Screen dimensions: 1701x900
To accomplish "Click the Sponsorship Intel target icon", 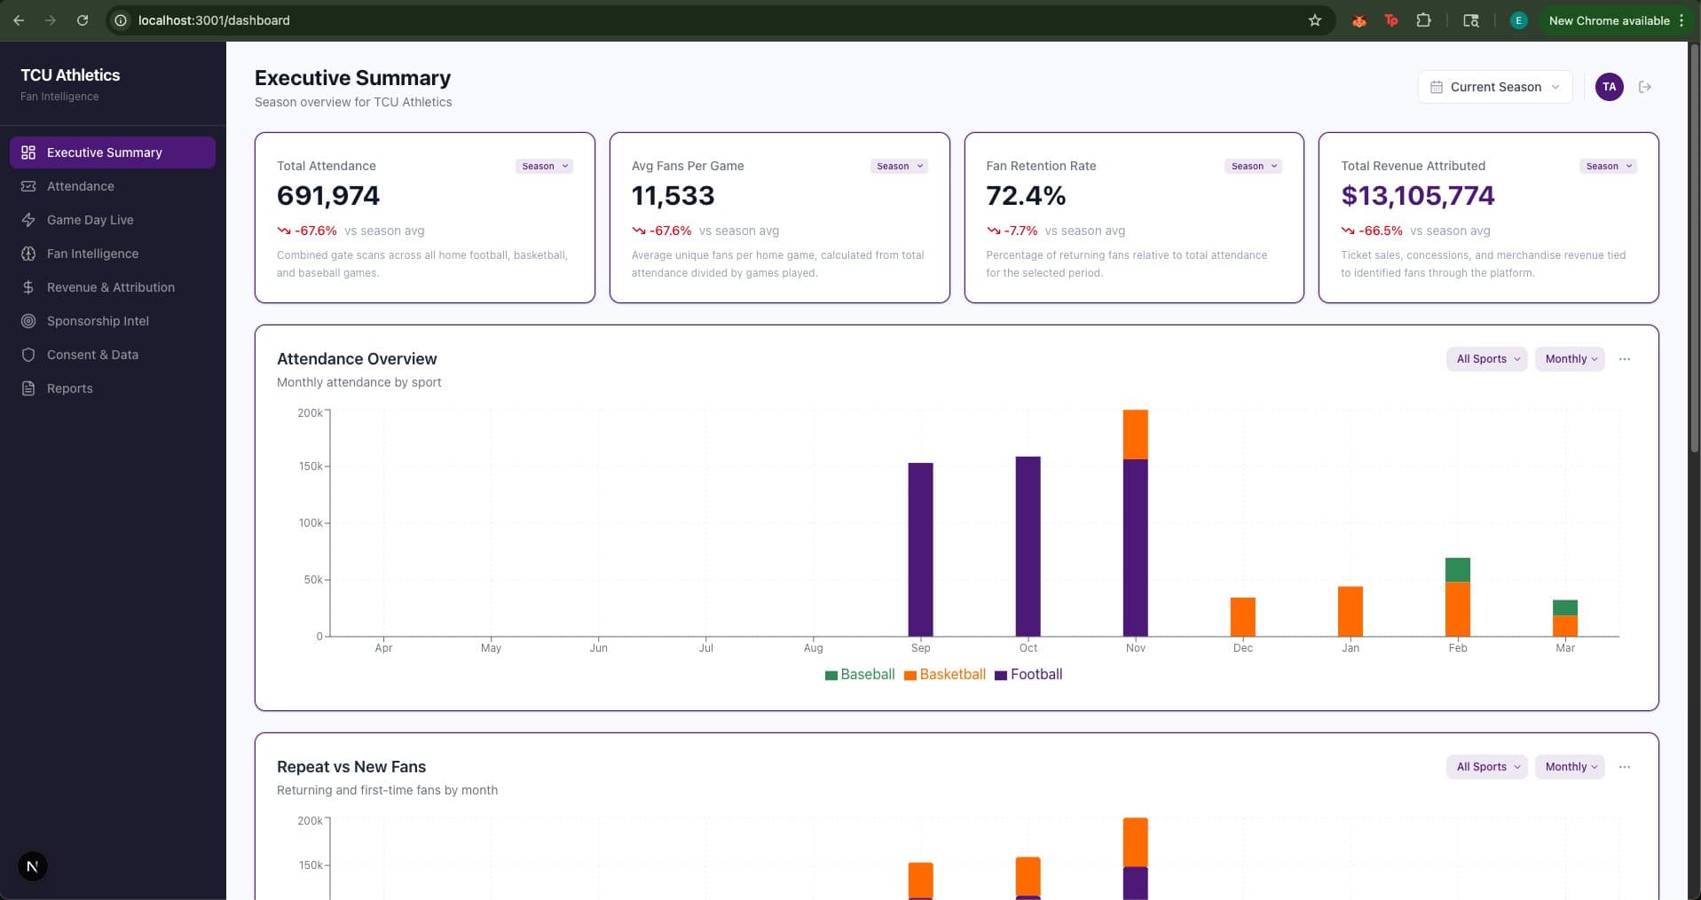I will 28,321.
